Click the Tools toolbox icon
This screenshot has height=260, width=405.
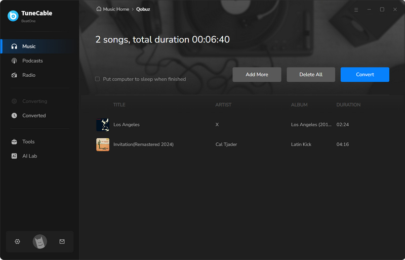(14, 142)
